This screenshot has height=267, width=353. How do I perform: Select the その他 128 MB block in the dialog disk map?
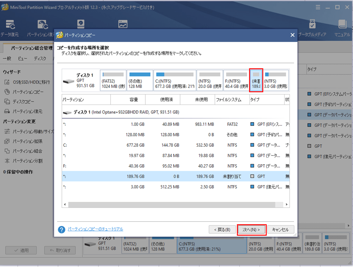(x=140, y=80)
